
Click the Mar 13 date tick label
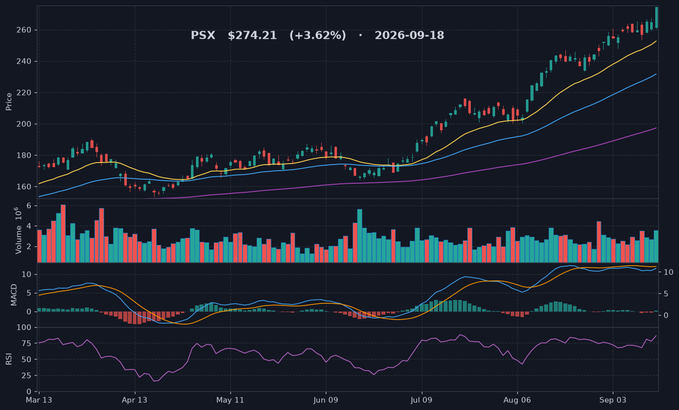[39, 400]
